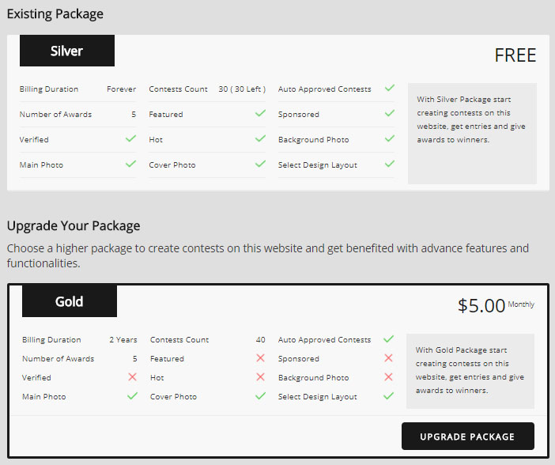This screenshot has height=465, width=555.
Task: Click red cross next to Gold Hot
Action: tap(260, 377)
